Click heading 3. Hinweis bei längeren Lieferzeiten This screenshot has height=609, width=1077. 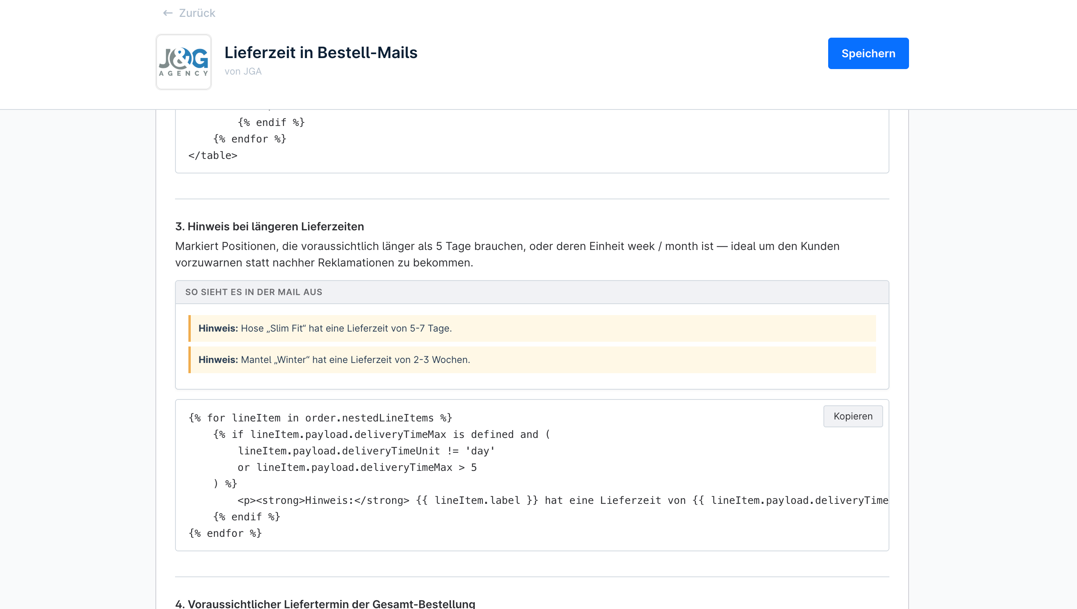tap(269, 226)
